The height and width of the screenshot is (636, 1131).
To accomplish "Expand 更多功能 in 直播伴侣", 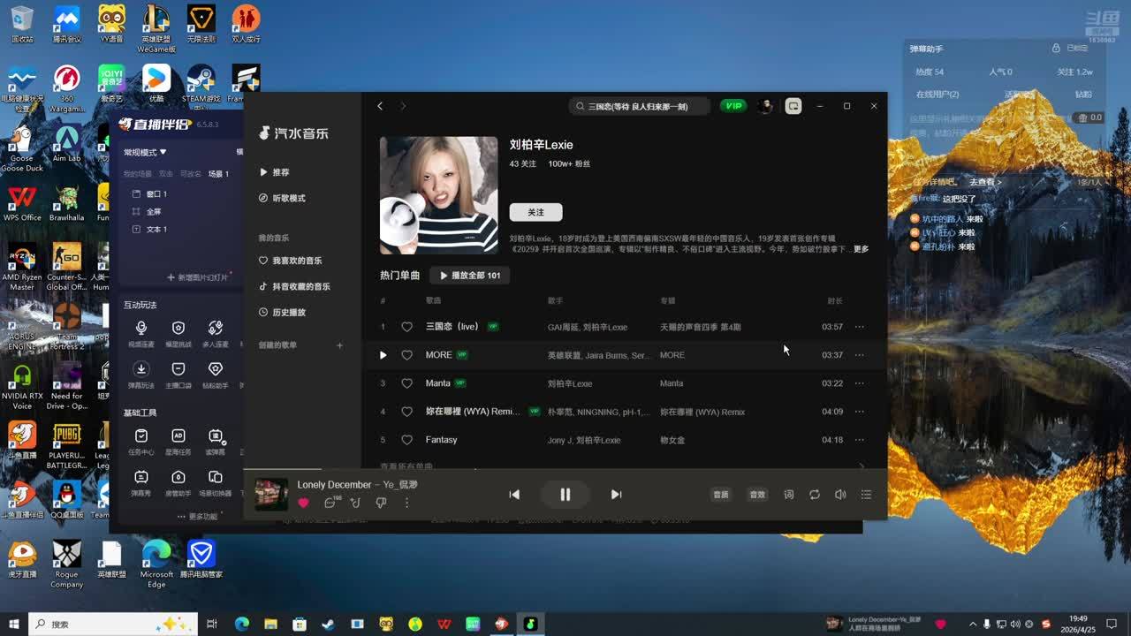I will pyautogui.click(x=198, y=516).
